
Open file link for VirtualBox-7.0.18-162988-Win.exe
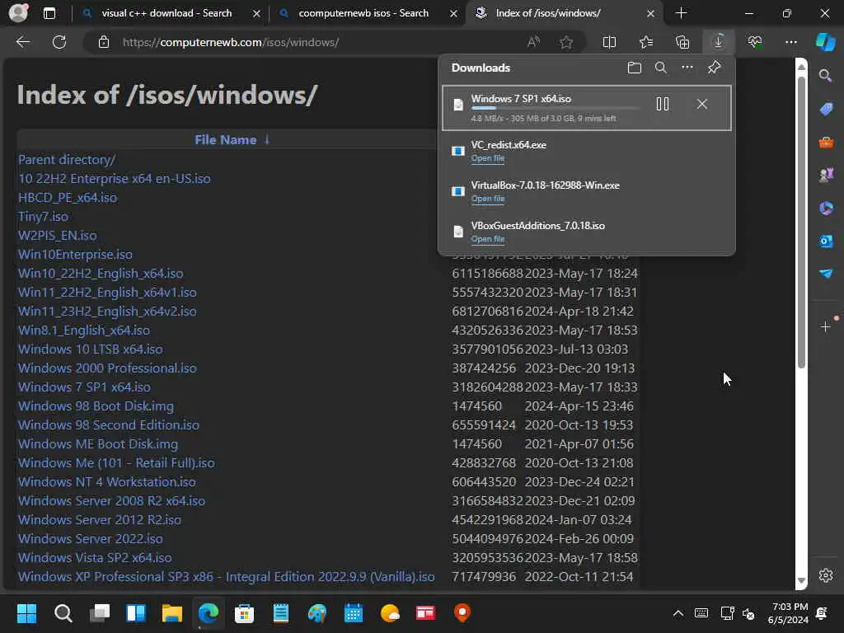[488, 199]
